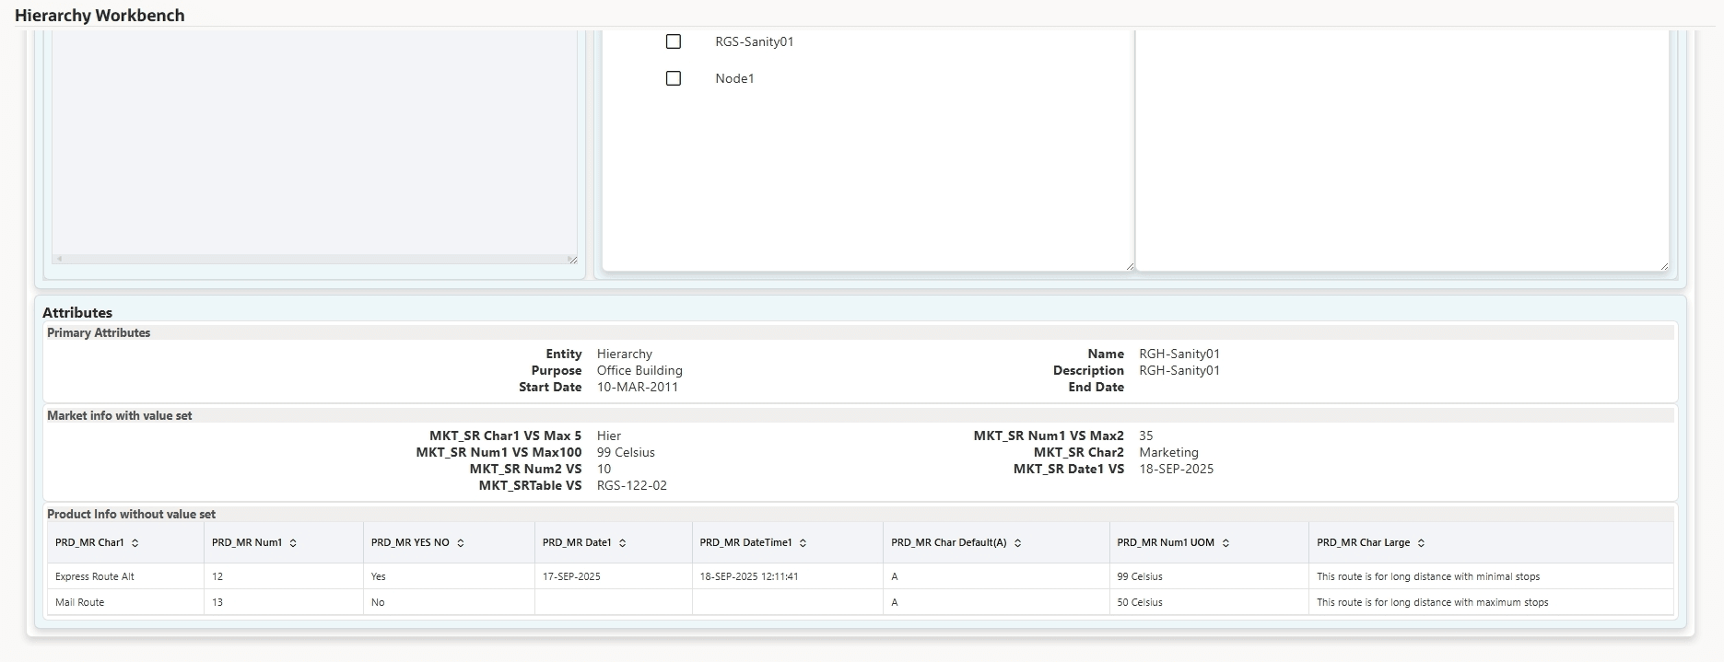Click the MKT_SR Char1 value Hier

[x=609, y=436]
